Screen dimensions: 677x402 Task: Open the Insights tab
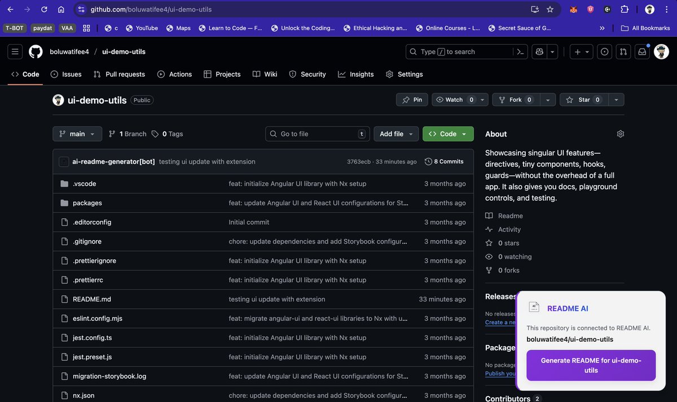coord(356,74)
